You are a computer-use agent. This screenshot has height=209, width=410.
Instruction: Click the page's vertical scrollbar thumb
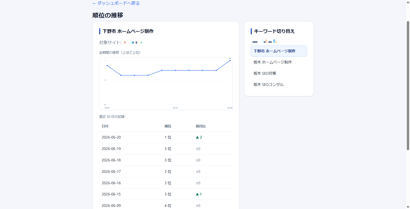[x=408, y=85]
